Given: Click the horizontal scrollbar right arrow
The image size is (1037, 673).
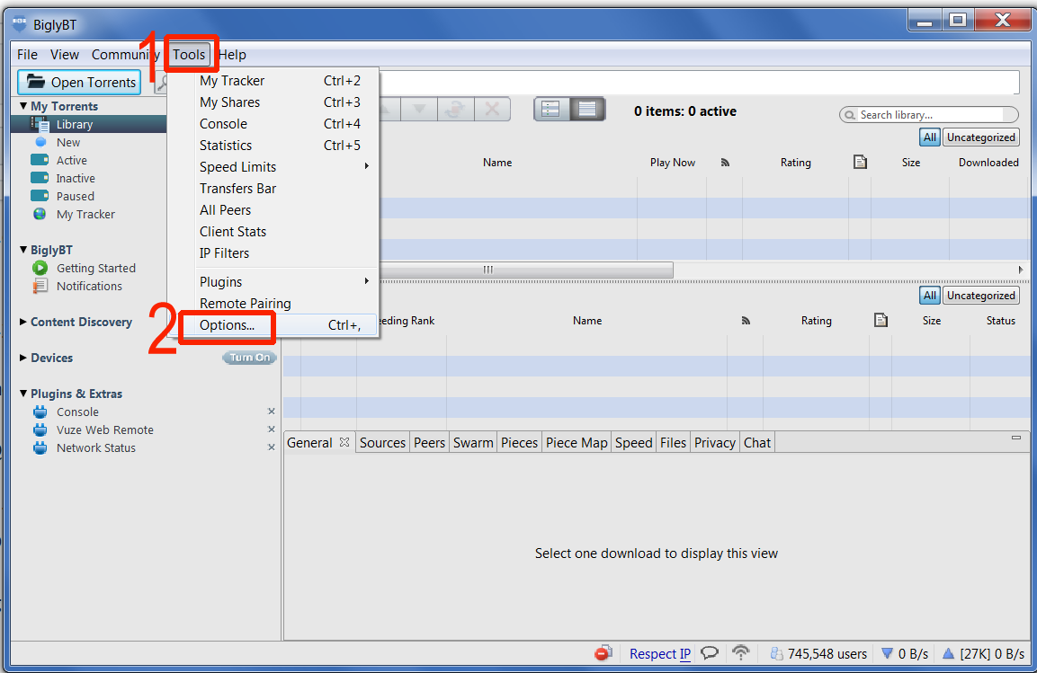Looking at the screenshot, I should pyautogui.click(x=1021, y=270).
